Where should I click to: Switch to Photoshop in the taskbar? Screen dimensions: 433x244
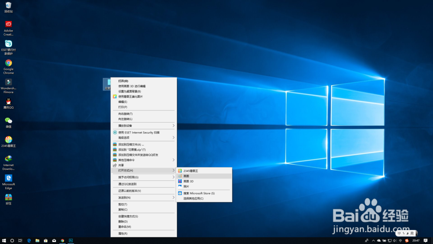tap(71, 241)
